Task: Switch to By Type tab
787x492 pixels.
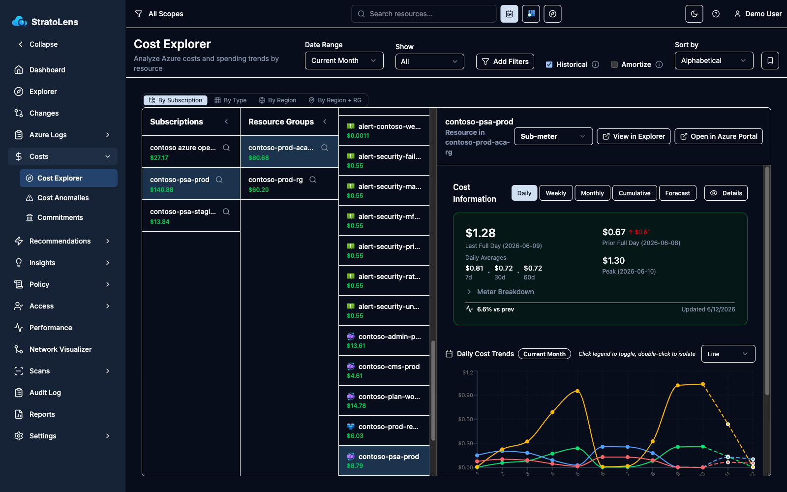Action: (231, 100)
